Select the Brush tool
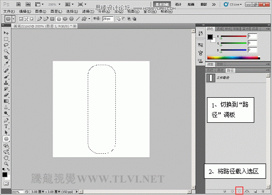 tap(6, 77)
